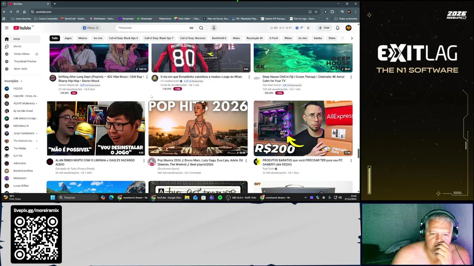The width and height of the screenshot is (474, 266).
Task: Open the StormCraft - Dashb... bookmark
Action: point(73,18)
